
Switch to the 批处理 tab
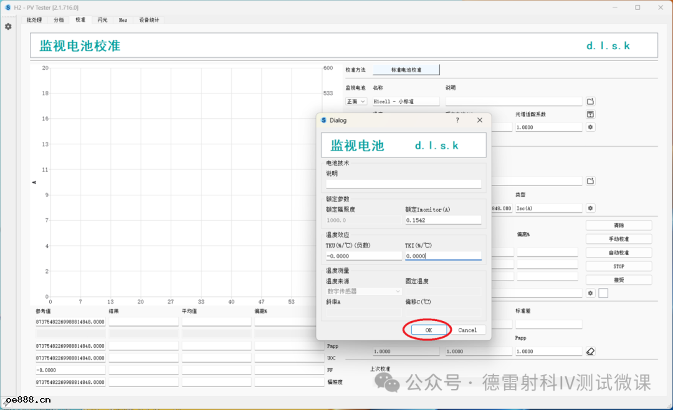tap(34, 20)
